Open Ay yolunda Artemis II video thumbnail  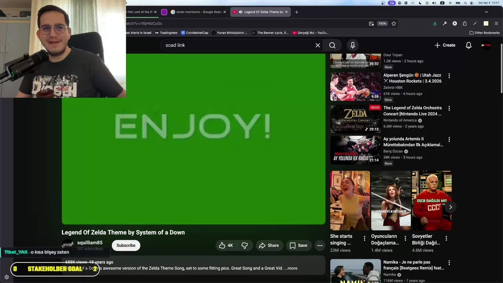tap(356, 150)
